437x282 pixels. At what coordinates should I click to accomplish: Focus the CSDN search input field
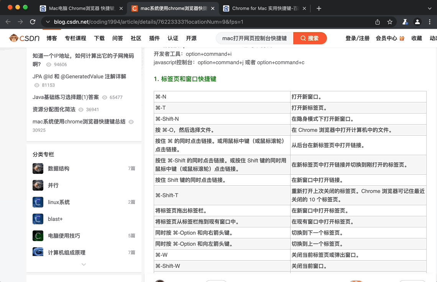(255, 38)
